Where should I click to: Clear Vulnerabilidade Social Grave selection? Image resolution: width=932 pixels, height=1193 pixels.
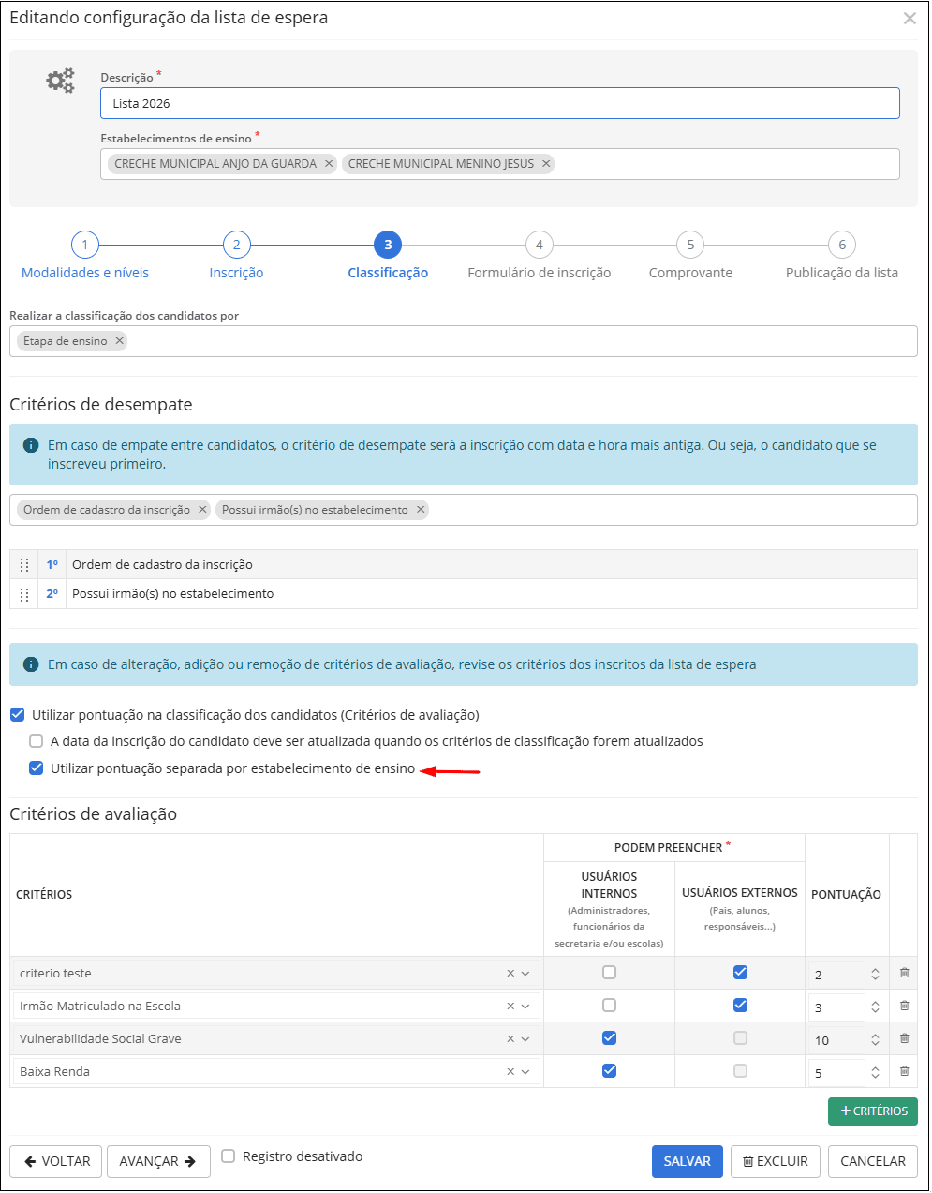pos(510,1039)
